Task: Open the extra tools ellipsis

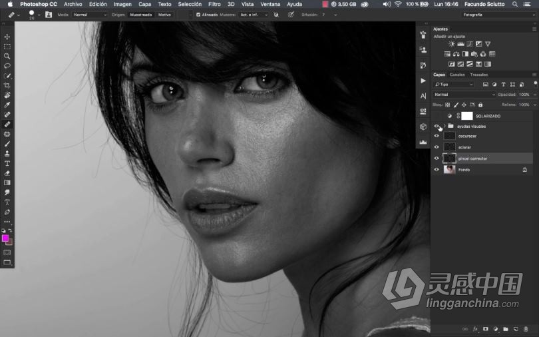Action: click(x=7, y=222)
